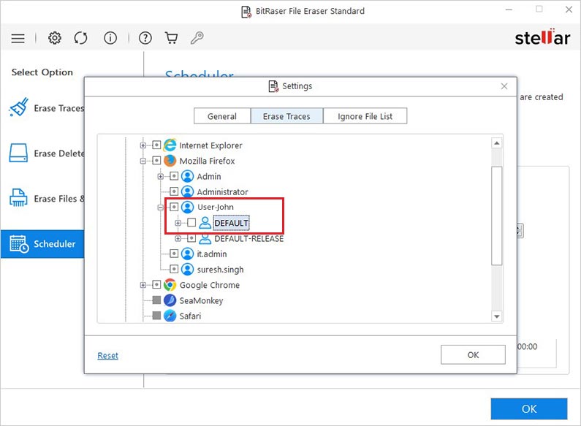This screenshot has width=581, height=426.
Task: Select the it.admin label in tree
Action: tap(212, 254)
